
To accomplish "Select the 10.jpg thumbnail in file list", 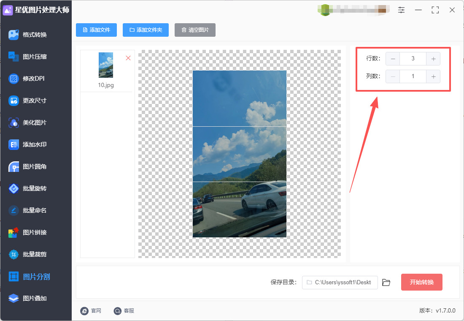I will pos(106,65).
